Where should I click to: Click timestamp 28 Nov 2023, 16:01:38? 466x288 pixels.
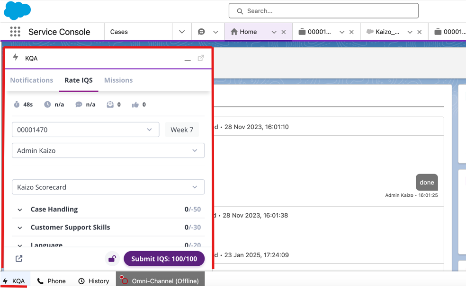[x=255, y=215]
